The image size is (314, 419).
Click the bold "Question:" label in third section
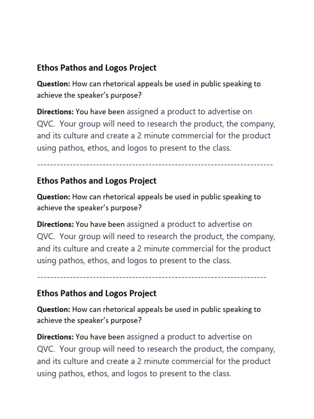[x=54, y=309]
